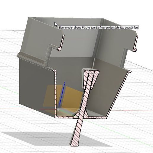
Task: Select the hatched conical nut cross-section
Action: 86,79
